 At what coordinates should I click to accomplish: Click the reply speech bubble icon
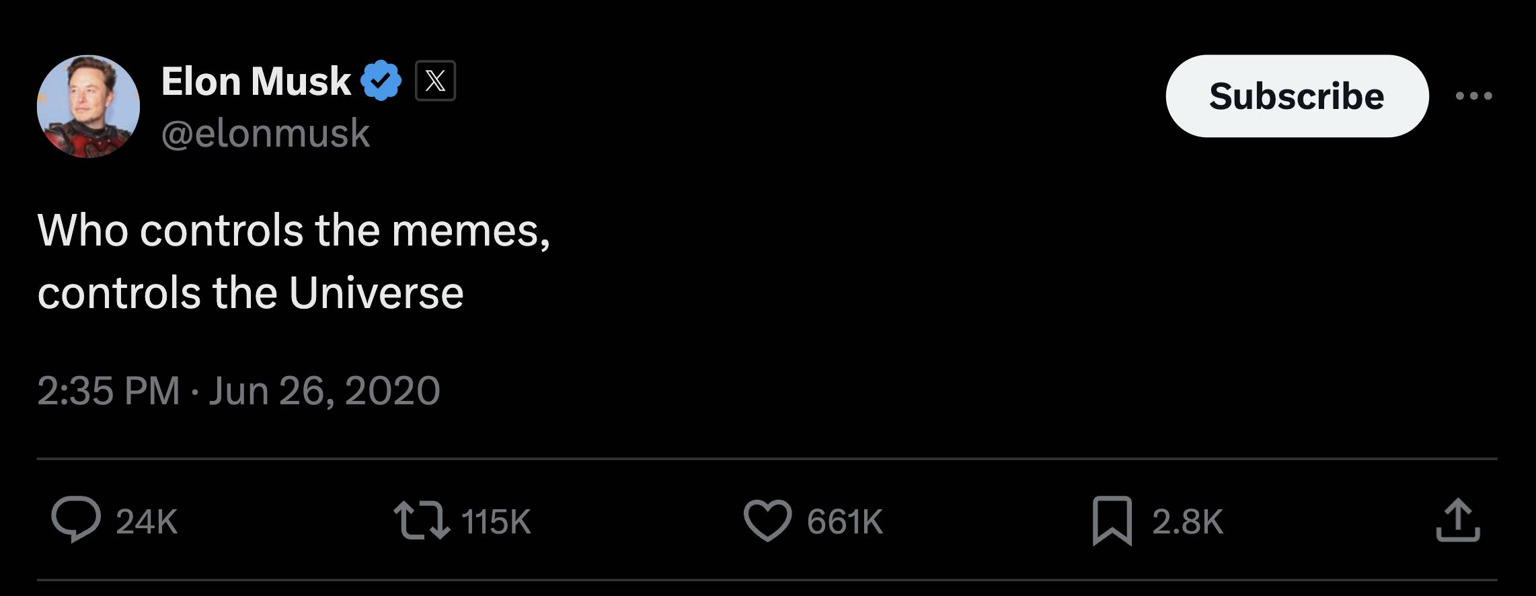pos(77,519)
